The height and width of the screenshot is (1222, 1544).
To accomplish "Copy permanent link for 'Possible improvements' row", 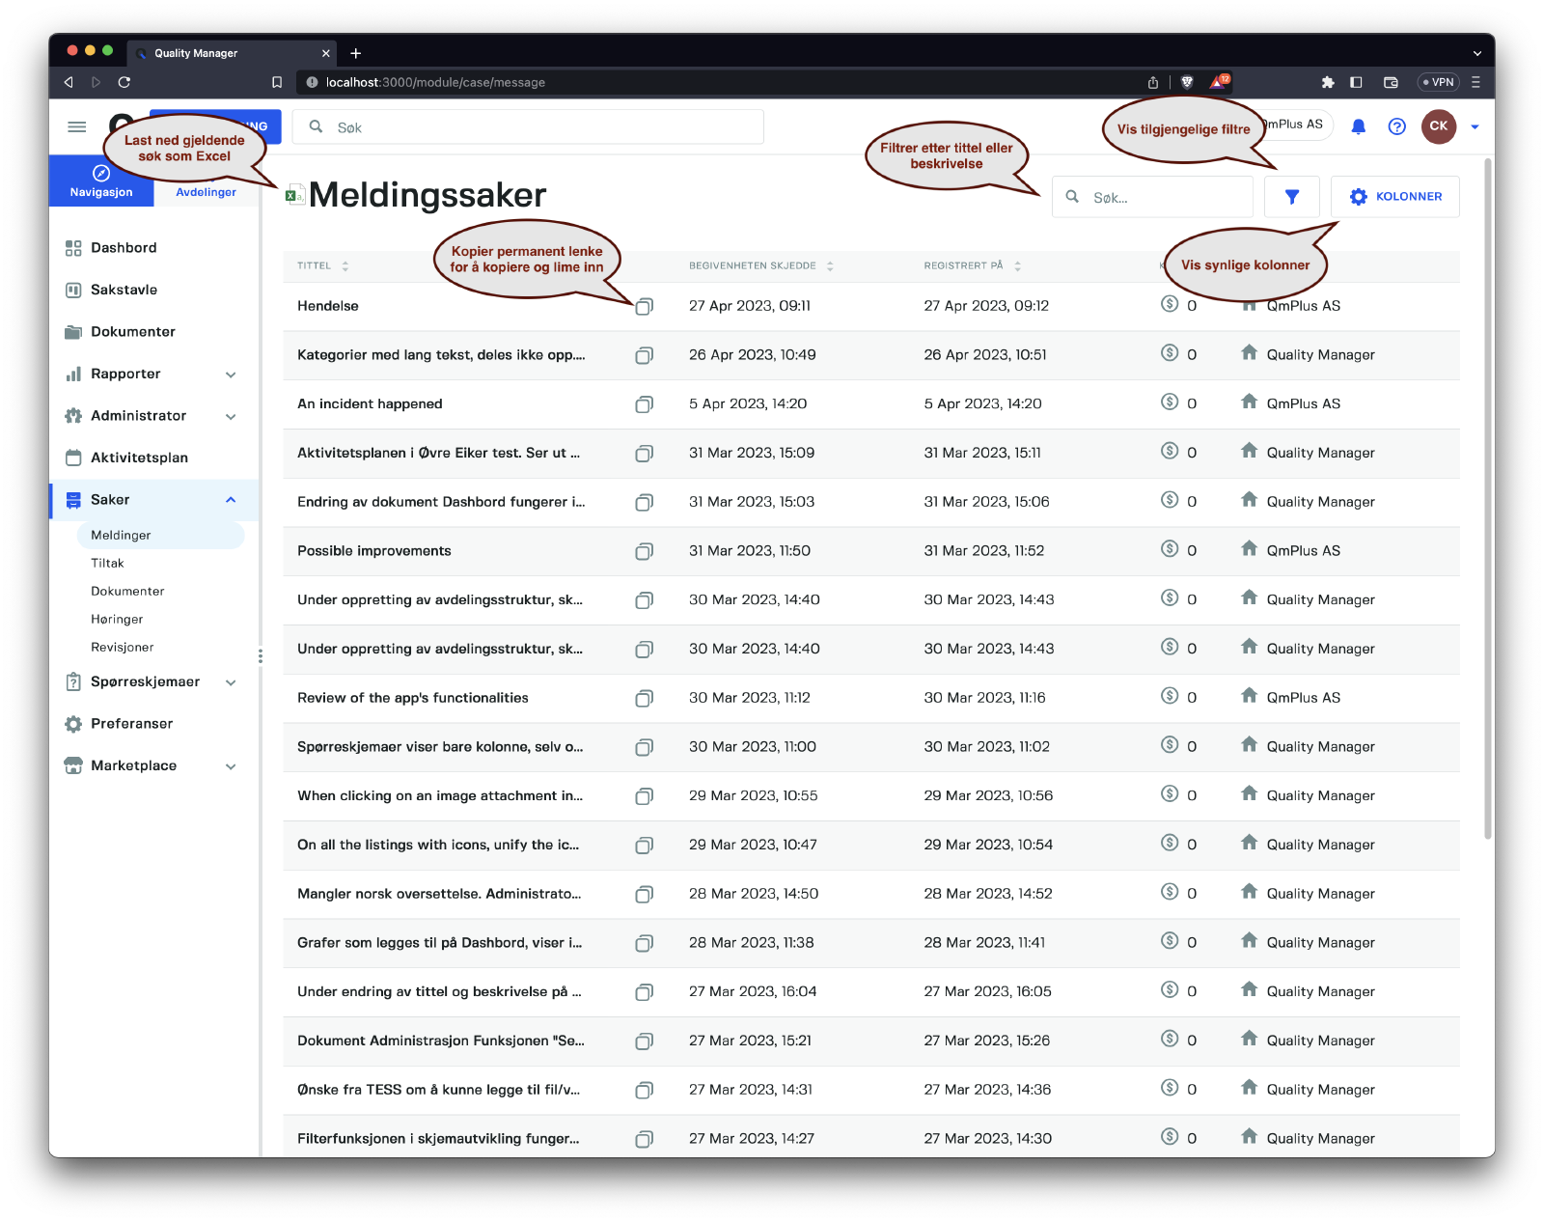I will 644,551.
